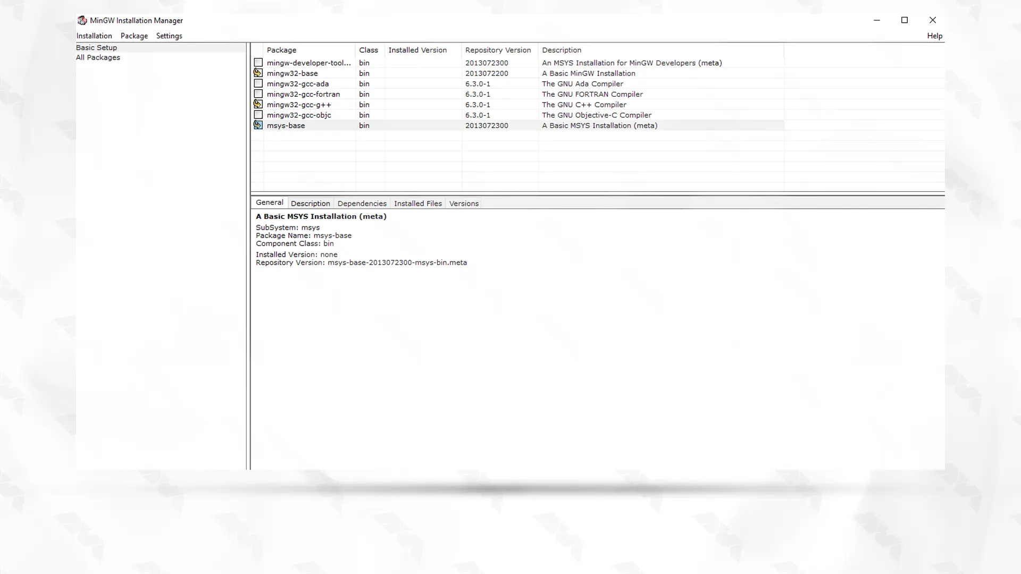Select the msys-base package name
This screenshot has width=1021, height=574.
pos(286,125)
